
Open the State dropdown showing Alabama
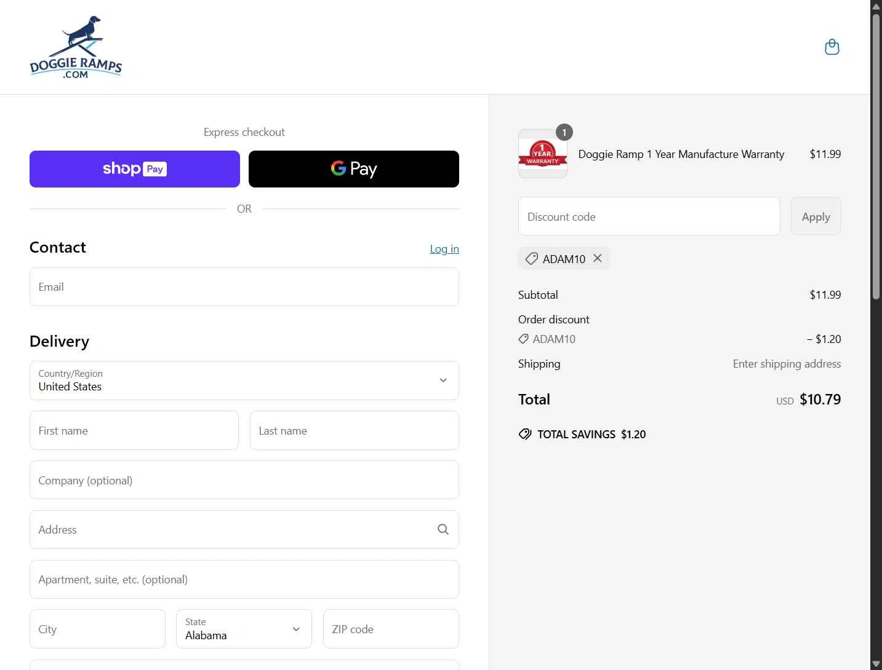point(244,629)
